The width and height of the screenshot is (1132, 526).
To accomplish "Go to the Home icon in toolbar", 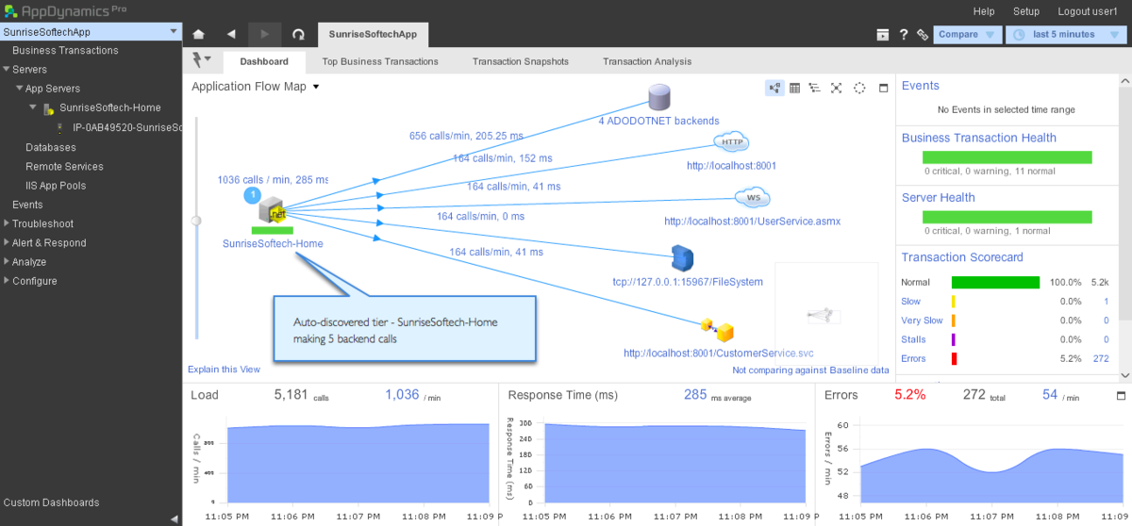I will 198,34.
